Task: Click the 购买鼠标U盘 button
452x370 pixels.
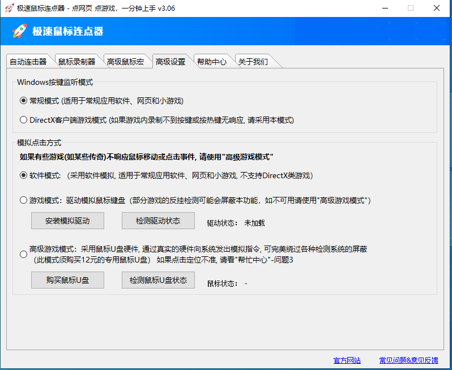Action: 67,280
